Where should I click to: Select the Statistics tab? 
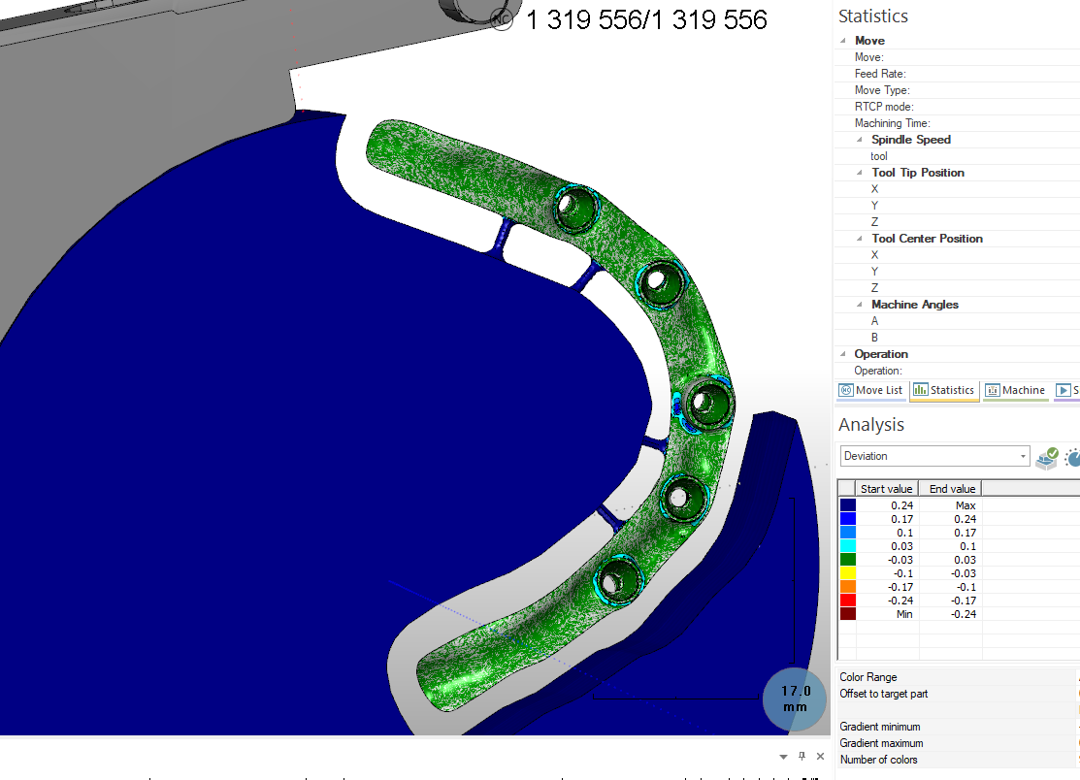[943, 390]
